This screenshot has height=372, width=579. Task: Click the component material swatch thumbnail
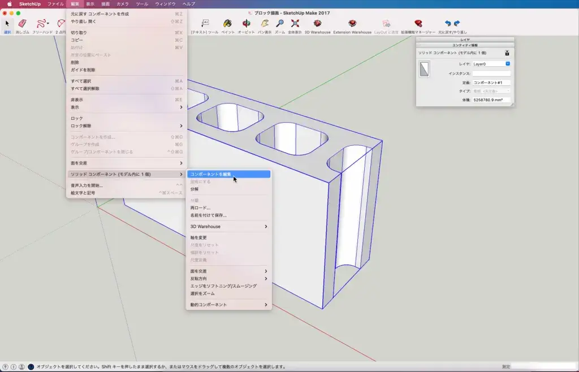[x=424, y=70]
